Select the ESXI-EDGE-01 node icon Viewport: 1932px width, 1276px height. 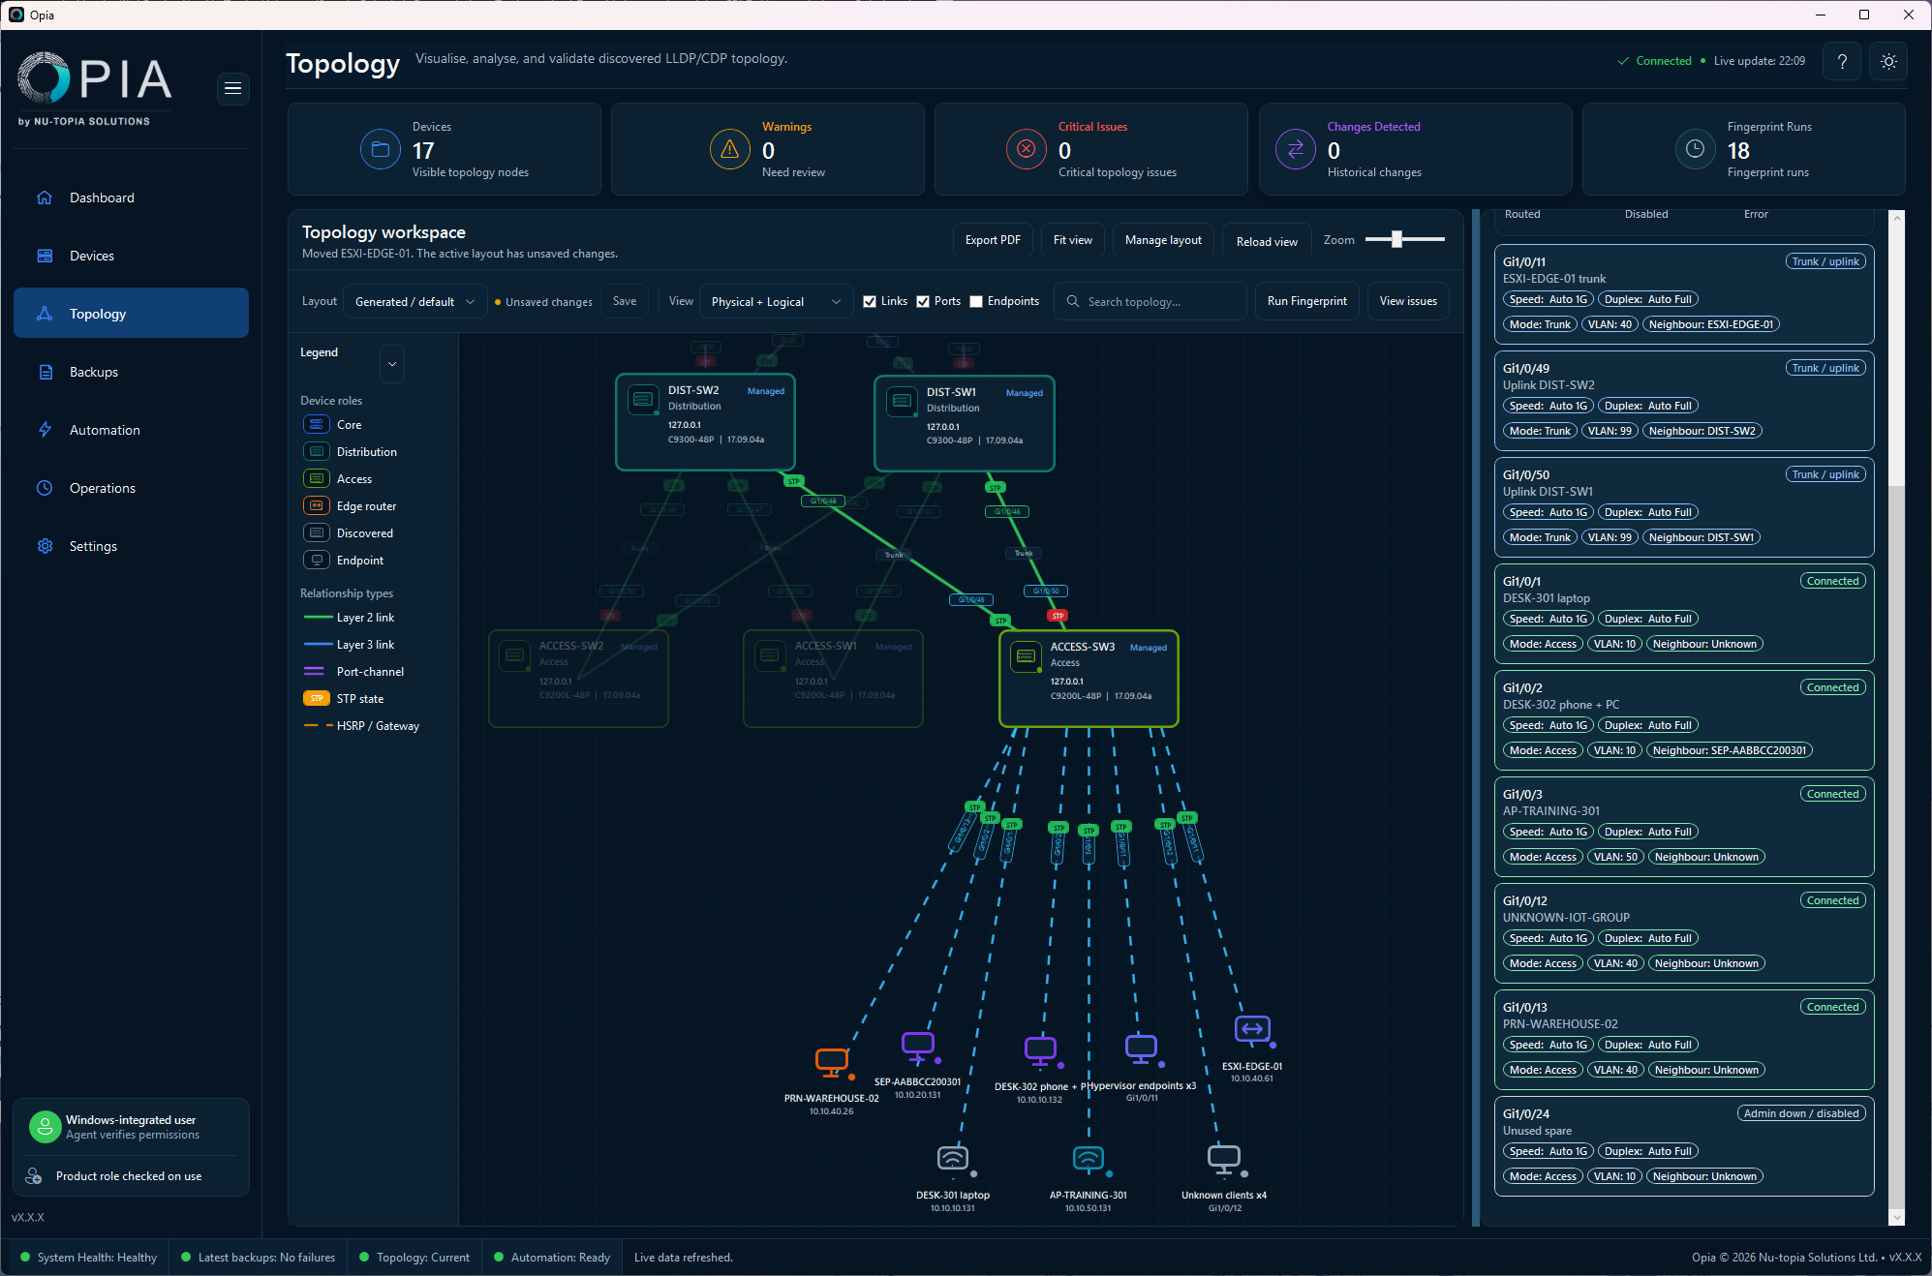pos(1252,1029)
